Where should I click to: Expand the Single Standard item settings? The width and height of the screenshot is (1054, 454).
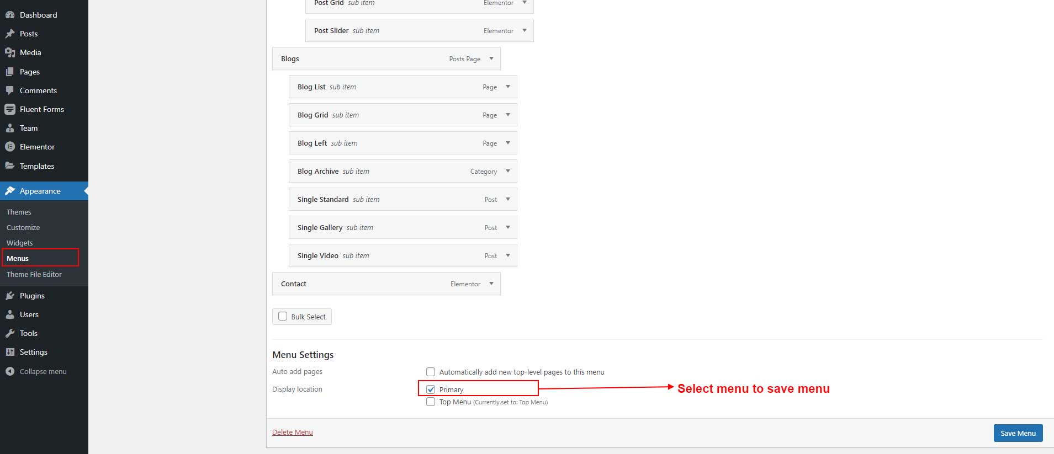(508, 199)
